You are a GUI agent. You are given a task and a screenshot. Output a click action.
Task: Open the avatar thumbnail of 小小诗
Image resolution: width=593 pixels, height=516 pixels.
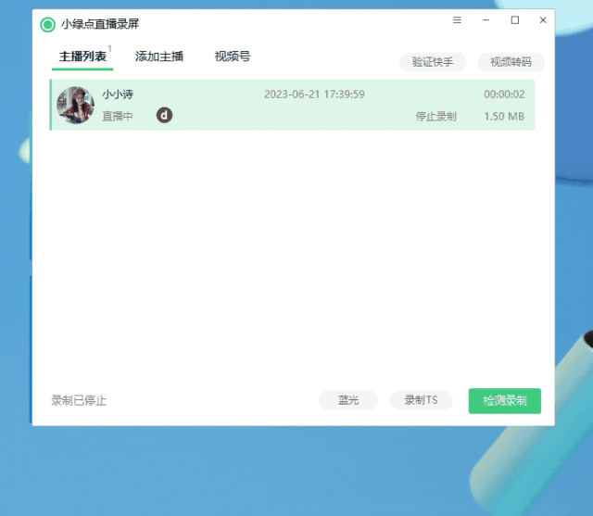point(76,105)
